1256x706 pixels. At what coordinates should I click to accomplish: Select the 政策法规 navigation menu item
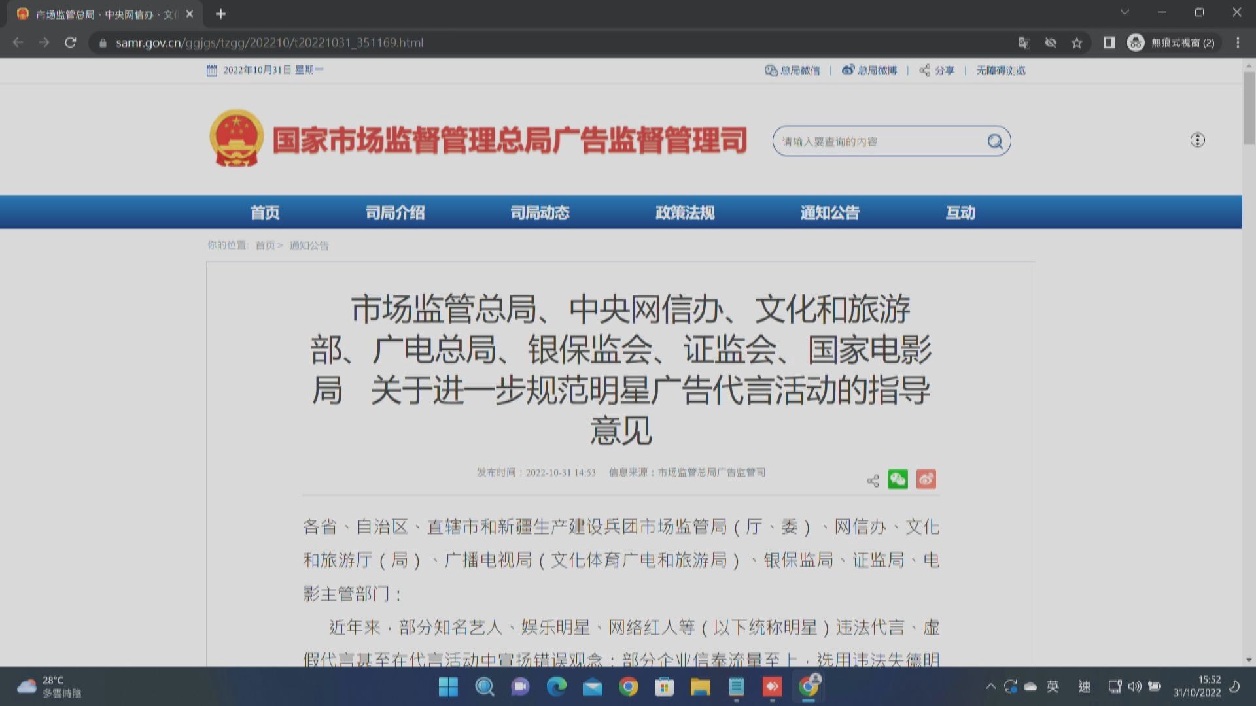683,212
